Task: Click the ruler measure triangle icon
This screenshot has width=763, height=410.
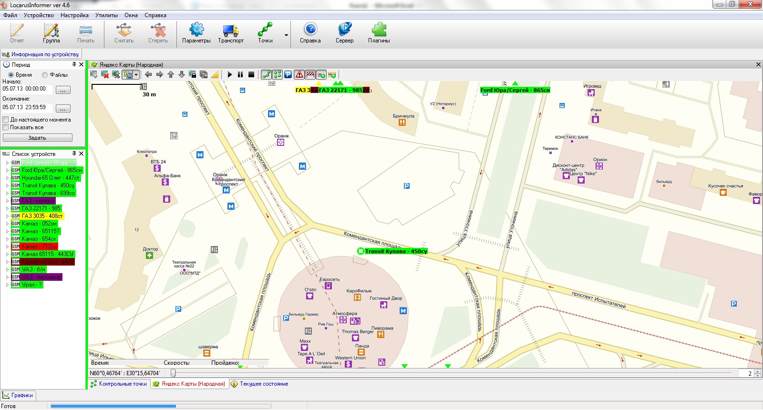Action: tap(215, 74)
